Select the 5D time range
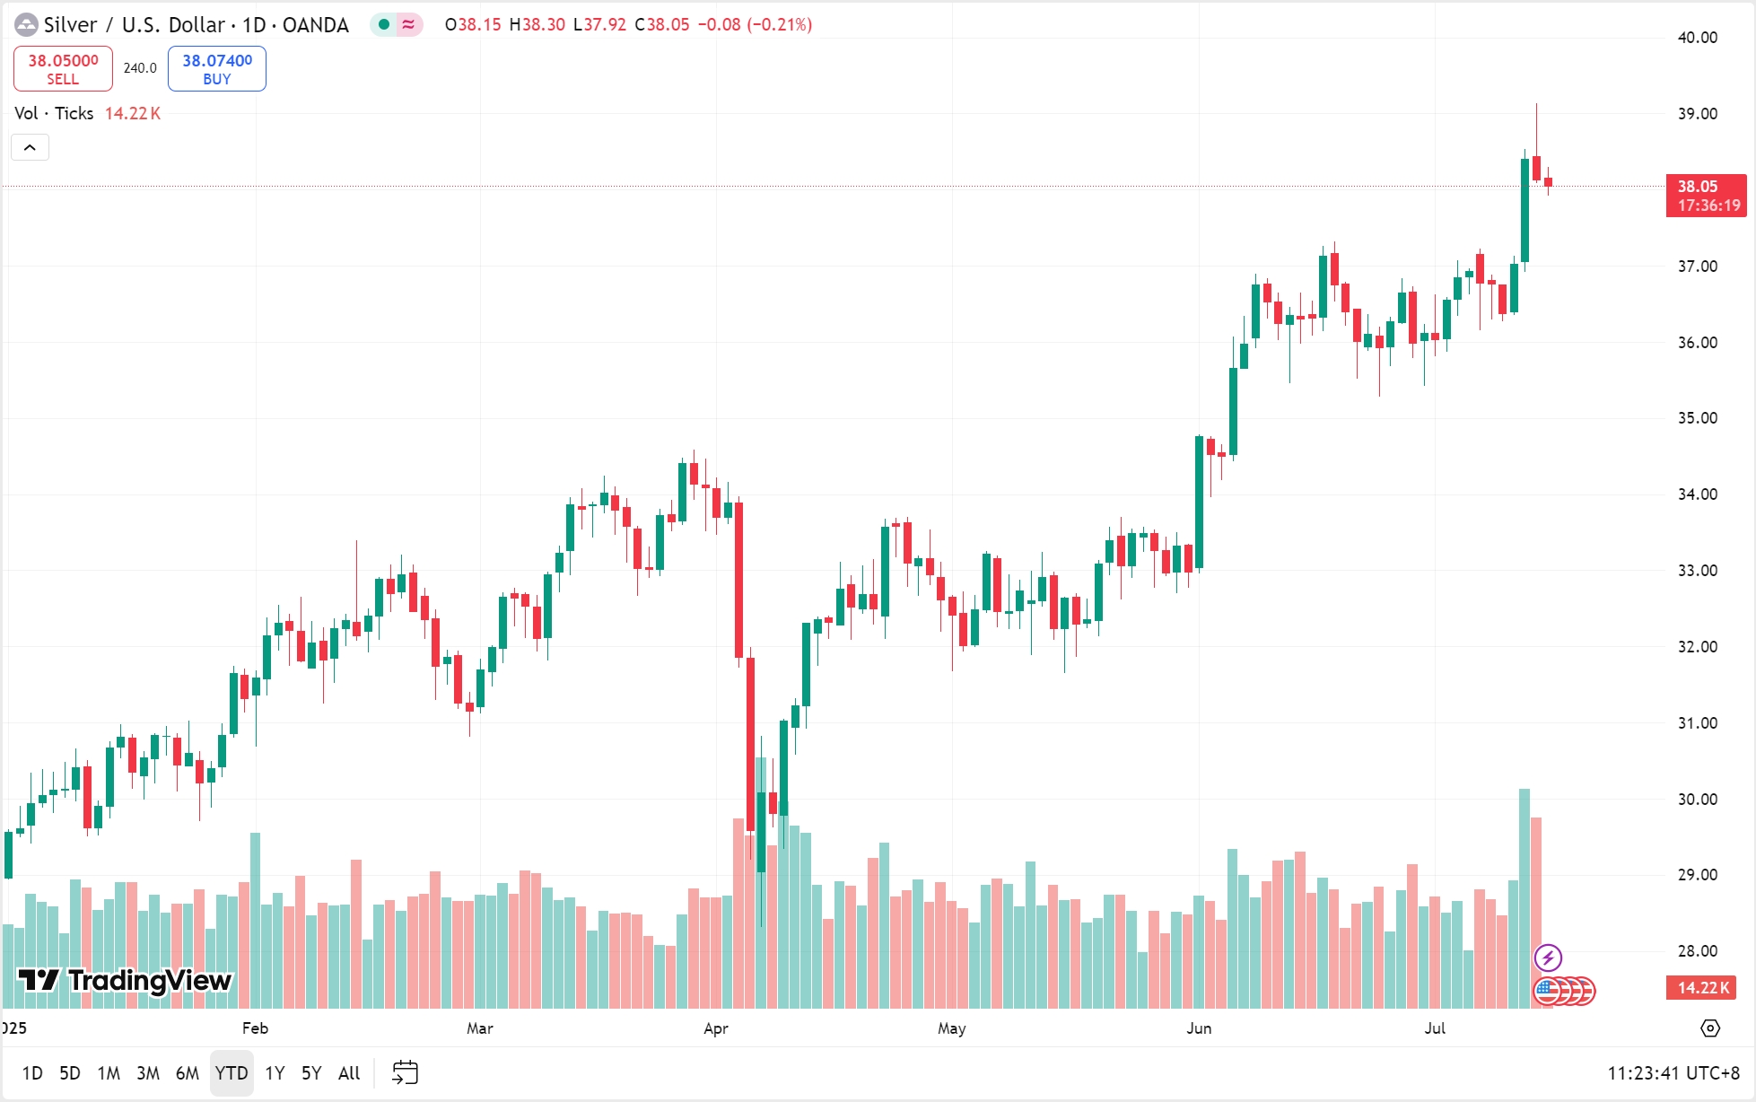The image size is (1756, 1102). [x=70, y=1073]
